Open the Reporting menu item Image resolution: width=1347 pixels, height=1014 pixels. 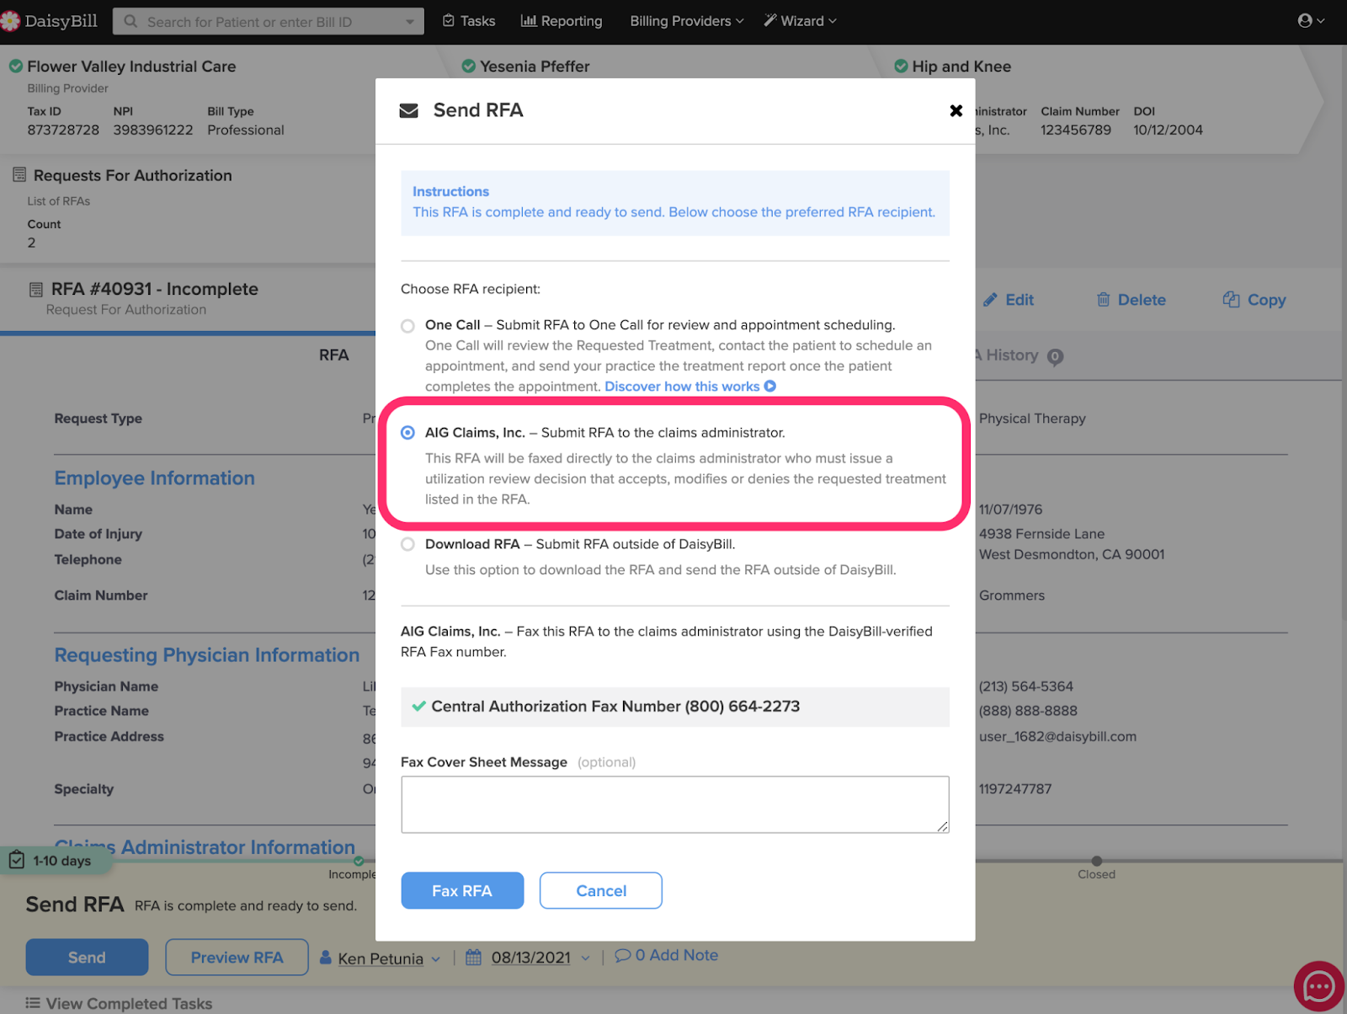click(562, 21)
